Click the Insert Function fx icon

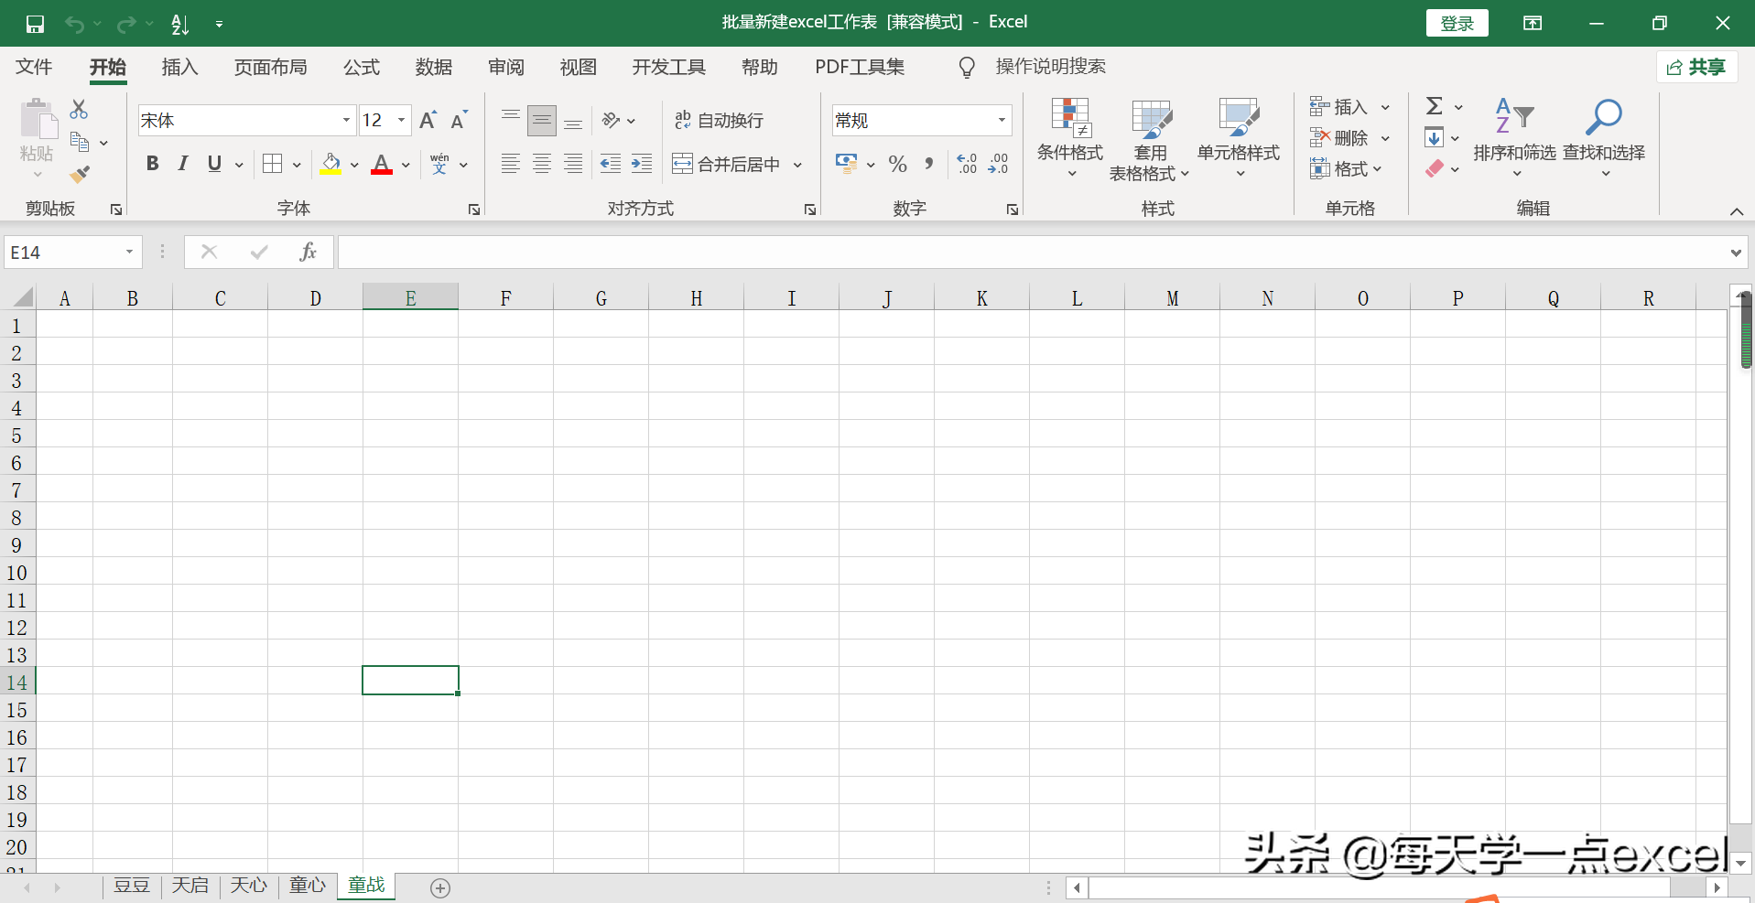point(309,252)
